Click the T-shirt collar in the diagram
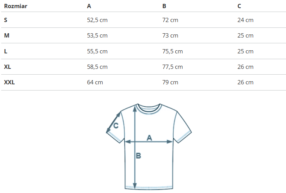The height and width of the screenshot is (193, 286). point(149,108)
